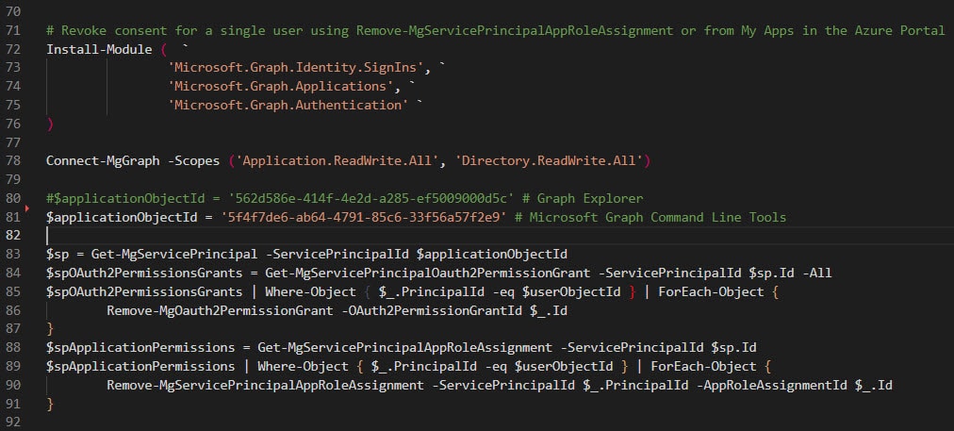Click the -All switch on line 84

click(817, 273)
